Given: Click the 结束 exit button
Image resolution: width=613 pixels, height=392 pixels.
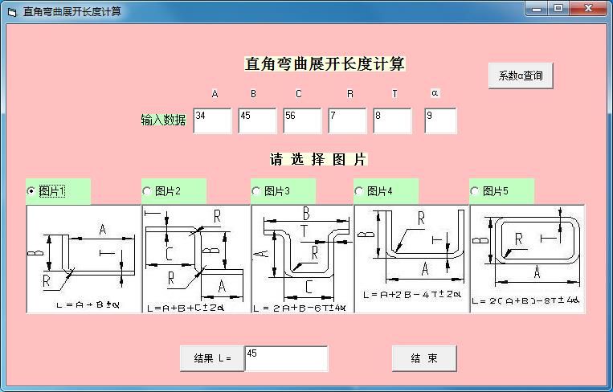Looking at the screenshot, I should coord(424,358).
